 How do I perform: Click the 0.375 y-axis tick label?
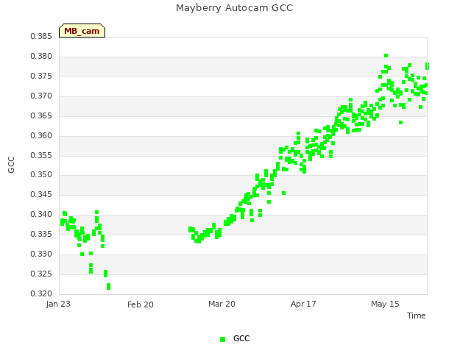[41, 76]
